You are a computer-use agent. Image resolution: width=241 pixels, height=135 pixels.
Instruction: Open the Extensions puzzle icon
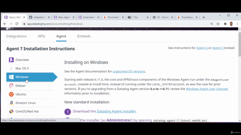(225, 24)
